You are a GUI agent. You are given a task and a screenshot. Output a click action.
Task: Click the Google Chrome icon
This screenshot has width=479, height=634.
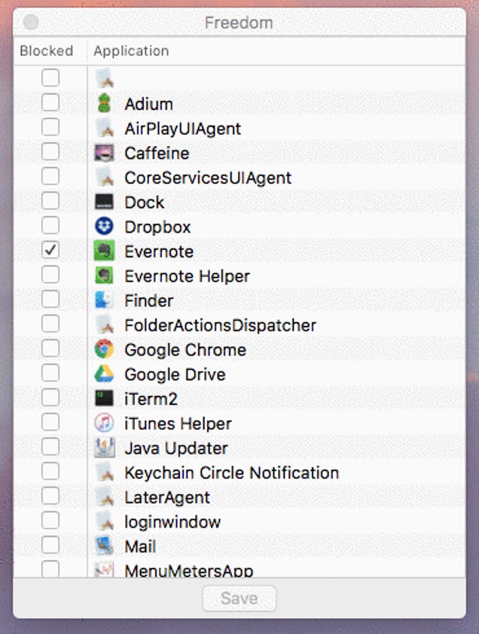(x=105, y=349)
